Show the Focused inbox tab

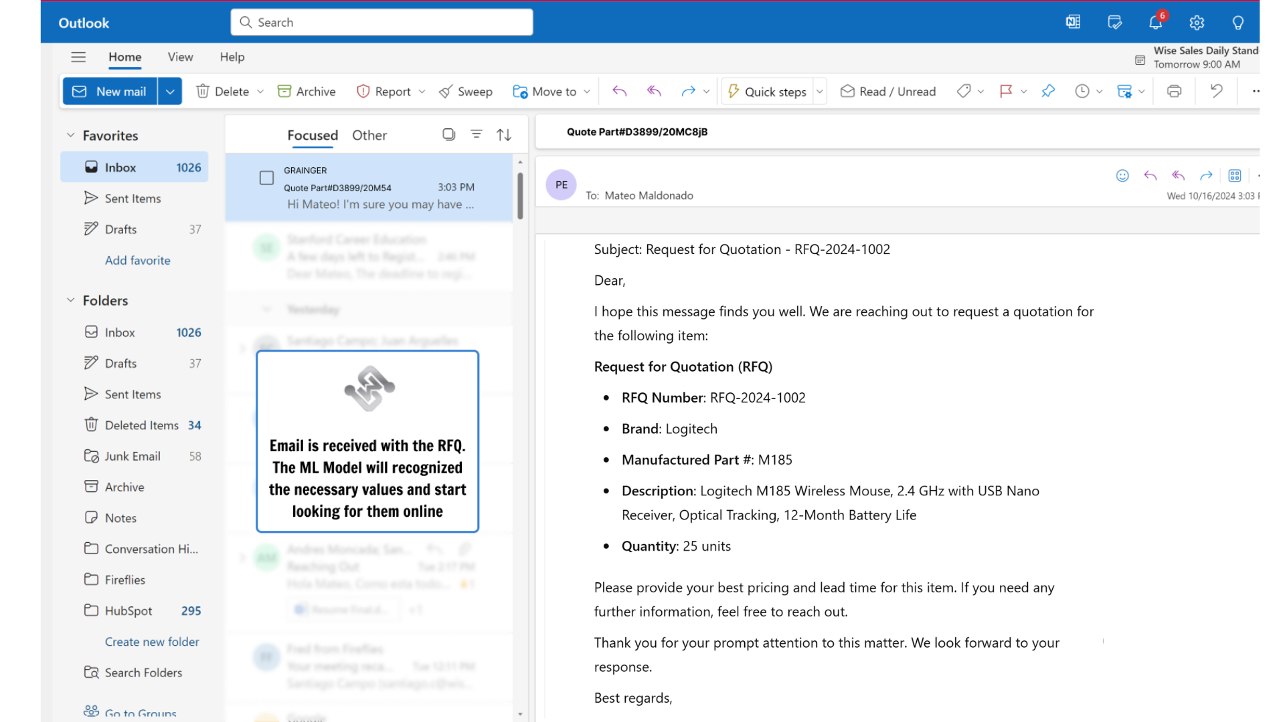click(x=313, y=135)
